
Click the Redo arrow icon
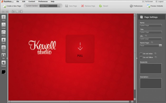[x=7, y=11]
